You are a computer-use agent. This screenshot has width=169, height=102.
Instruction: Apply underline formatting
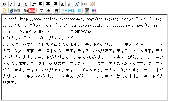19,4
